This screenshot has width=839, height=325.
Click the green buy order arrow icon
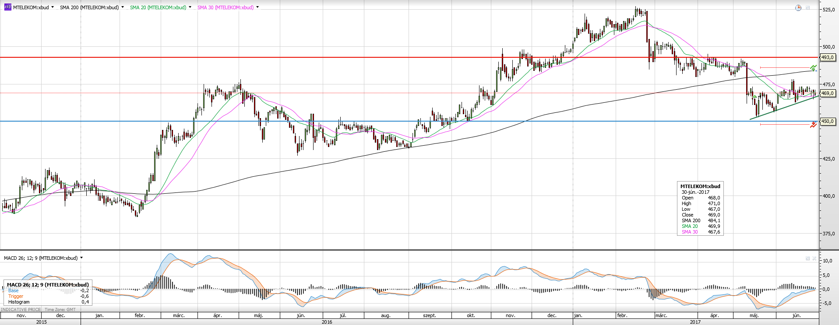coord(813,68)
